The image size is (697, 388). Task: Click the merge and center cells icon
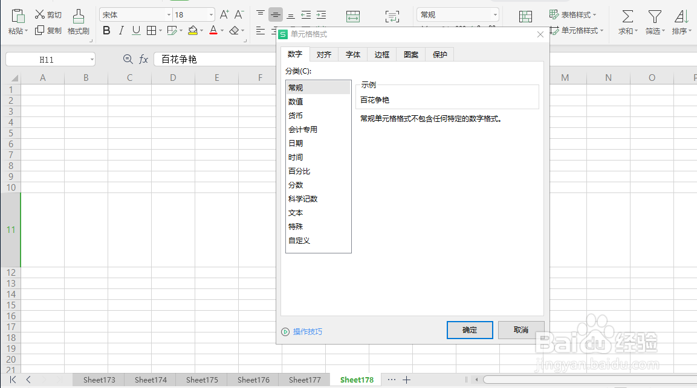click(x=353, y=16)
